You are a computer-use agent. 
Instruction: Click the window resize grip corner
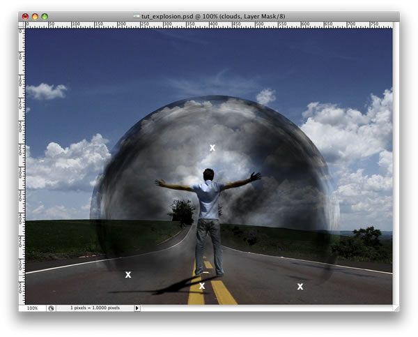point(396,308)
